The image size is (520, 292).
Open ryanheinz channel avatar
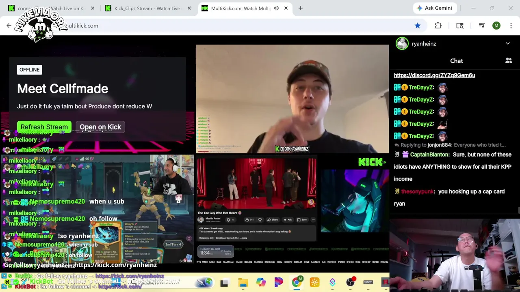(402, 43)
